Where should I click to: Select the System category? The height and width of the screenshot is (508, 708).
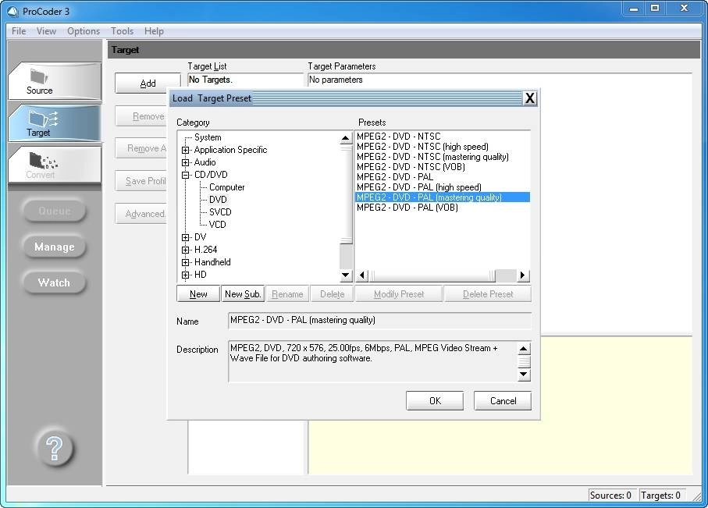[x=208, y=137]
